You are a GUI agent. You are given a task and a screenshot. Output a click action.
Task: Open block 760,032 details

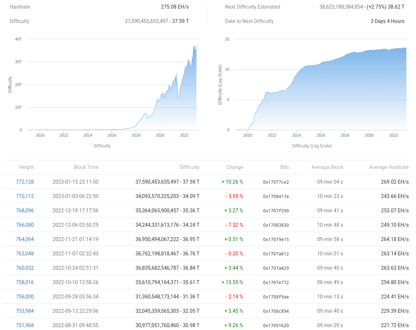pos(25,268)
